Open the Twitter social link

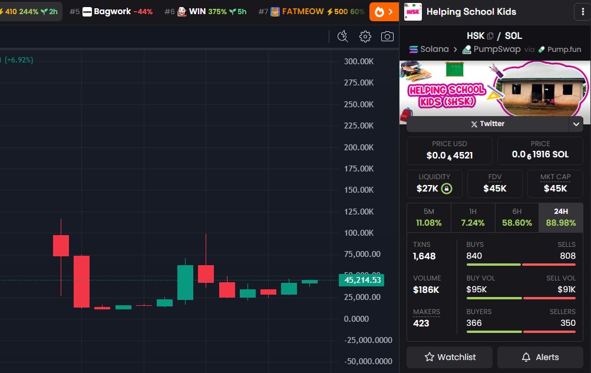pyautogui.click(x=487, y=124)
